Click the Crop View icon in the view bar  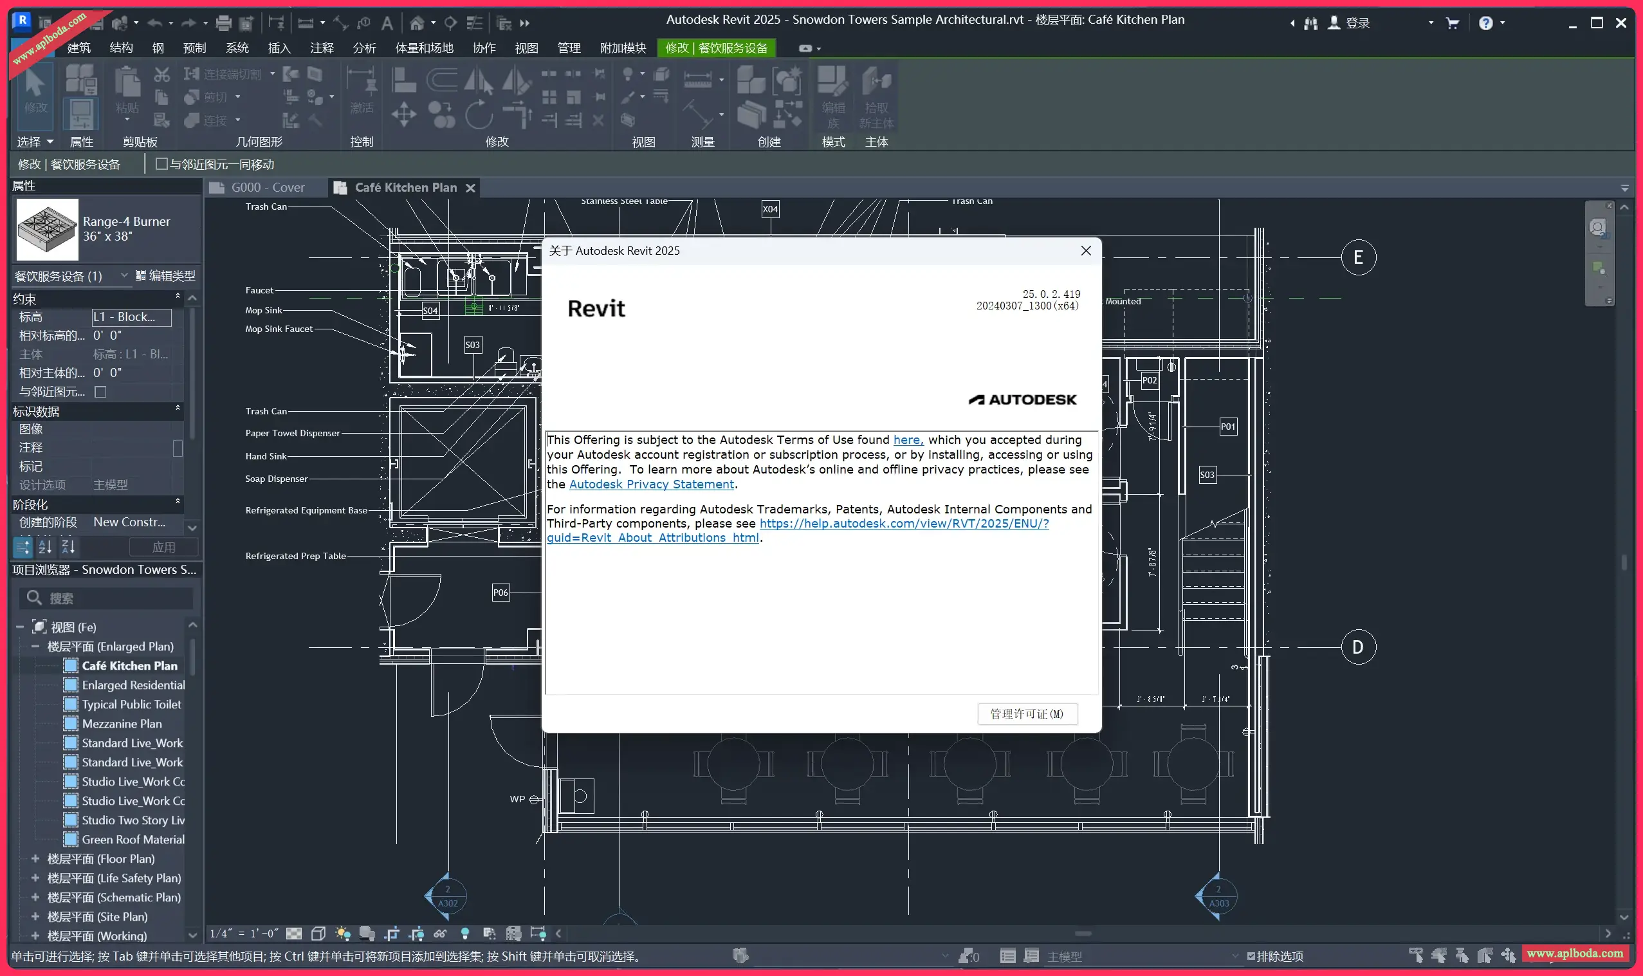pos(392,934)
